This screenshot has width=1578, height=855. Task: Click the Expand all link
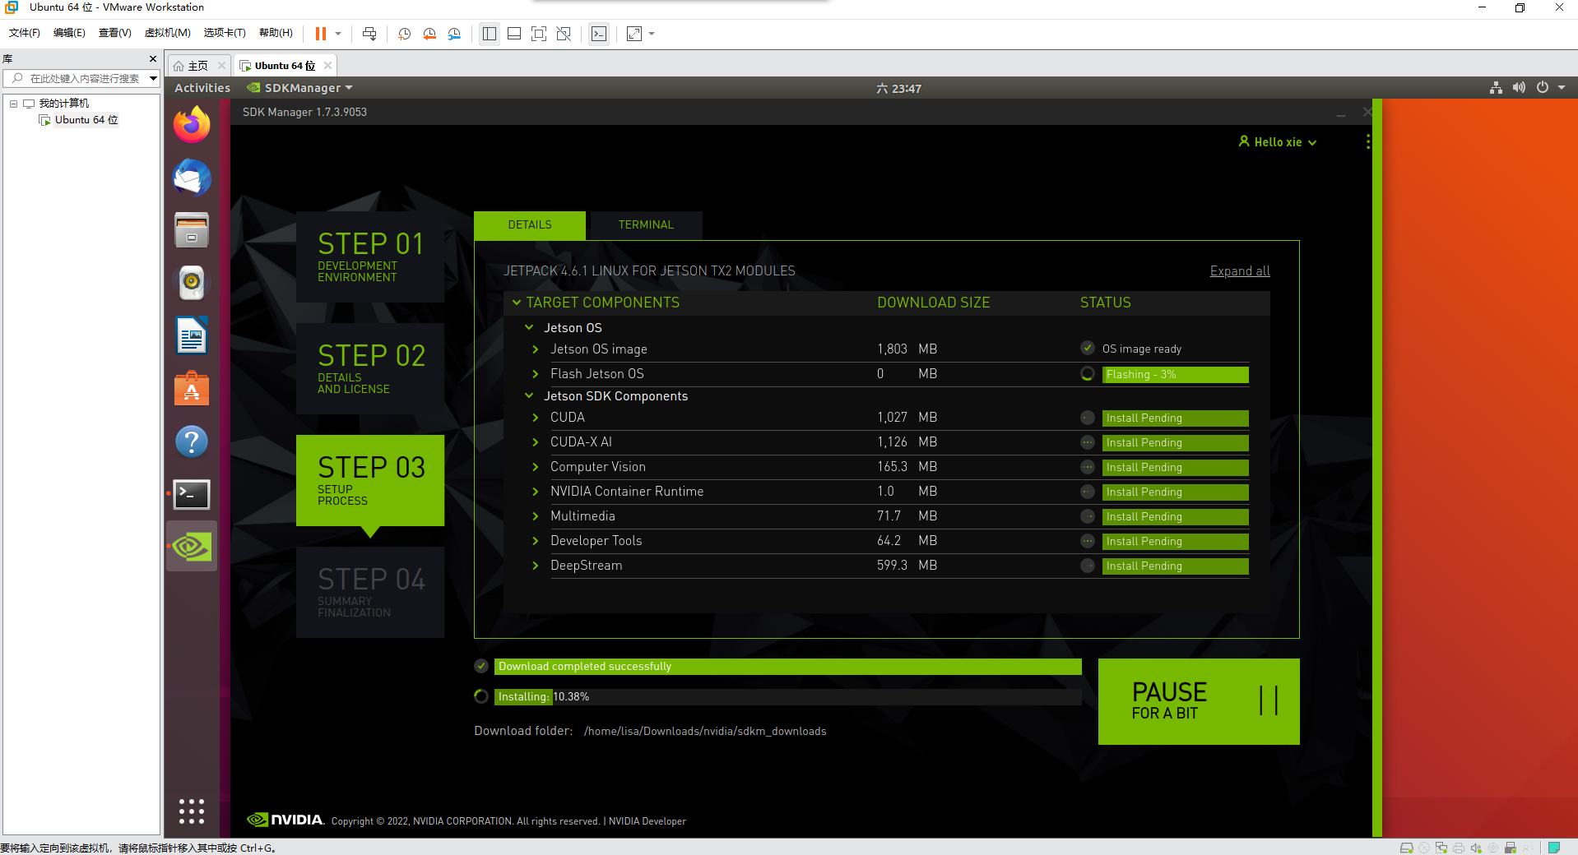tap(1239, 270)
